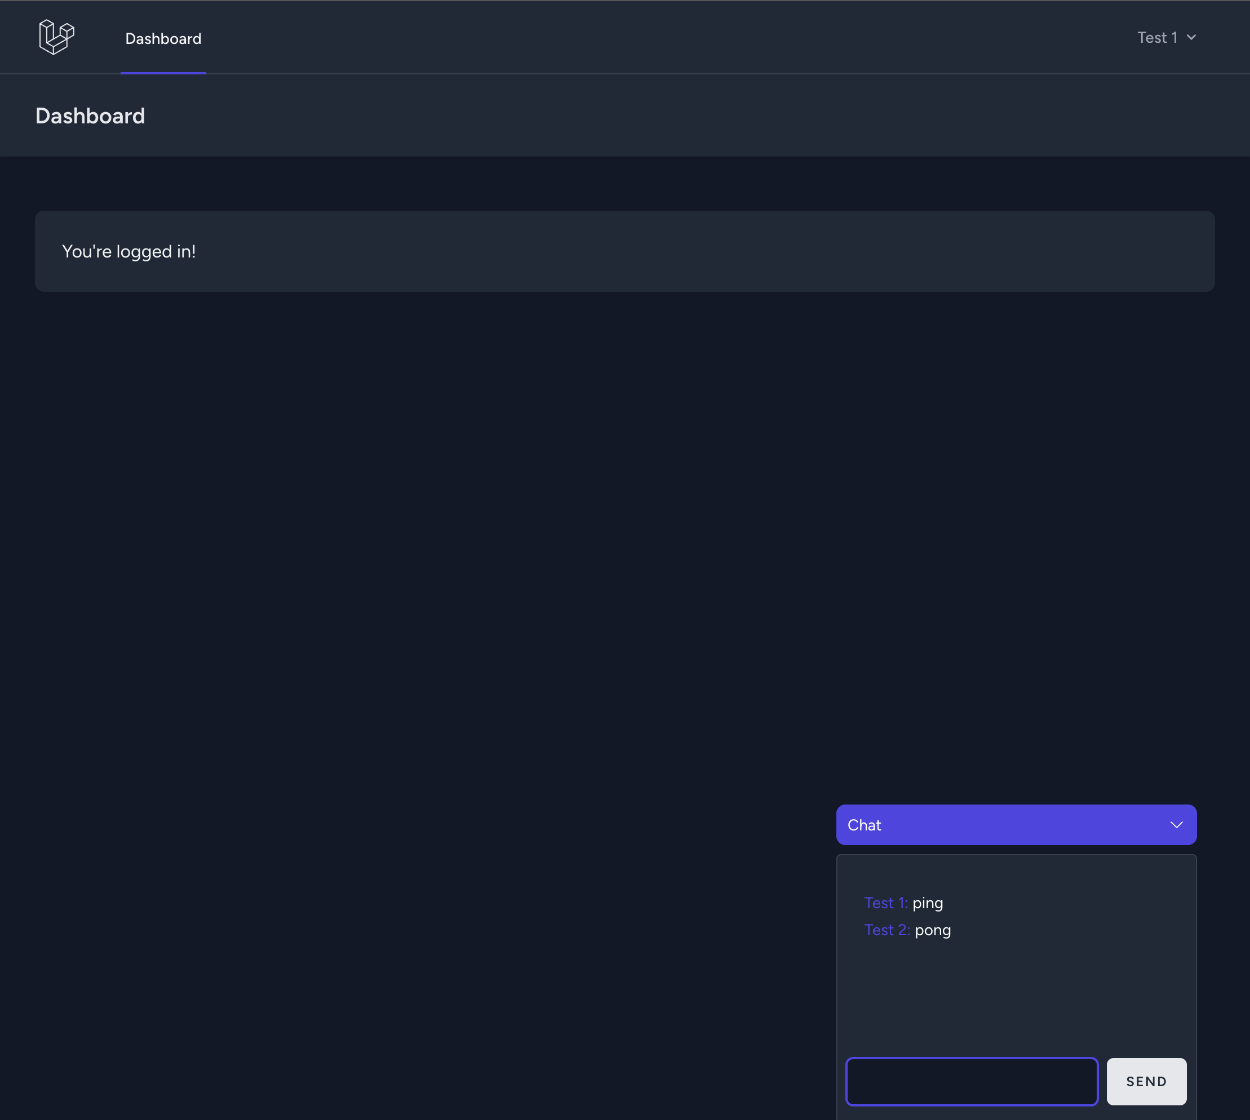Viewport: 1250px width, 1120px height.
Task: Click the Laravel logo icon
Action: pyautogui.click(x=56, y=37)
